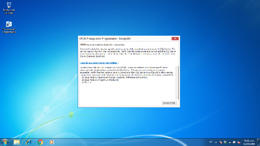The image size is (260, 146).
Task: Select the Presupuesto Programable desktop shortcut
Action: (9, 26)
